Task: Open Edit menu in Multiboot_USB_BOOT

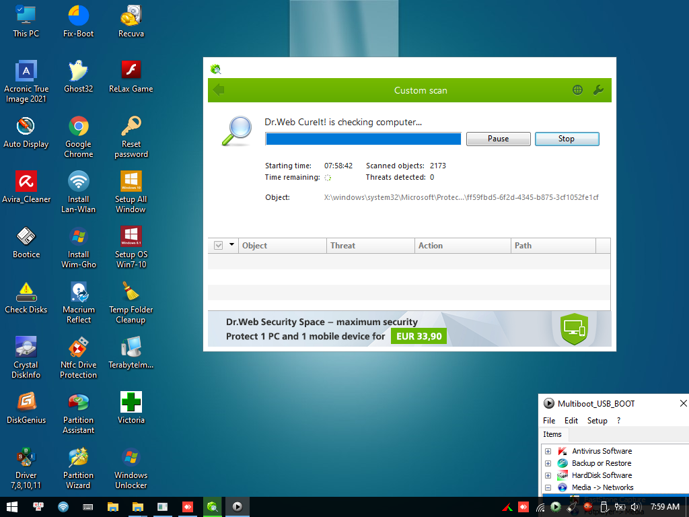Action: coord(571,421)
